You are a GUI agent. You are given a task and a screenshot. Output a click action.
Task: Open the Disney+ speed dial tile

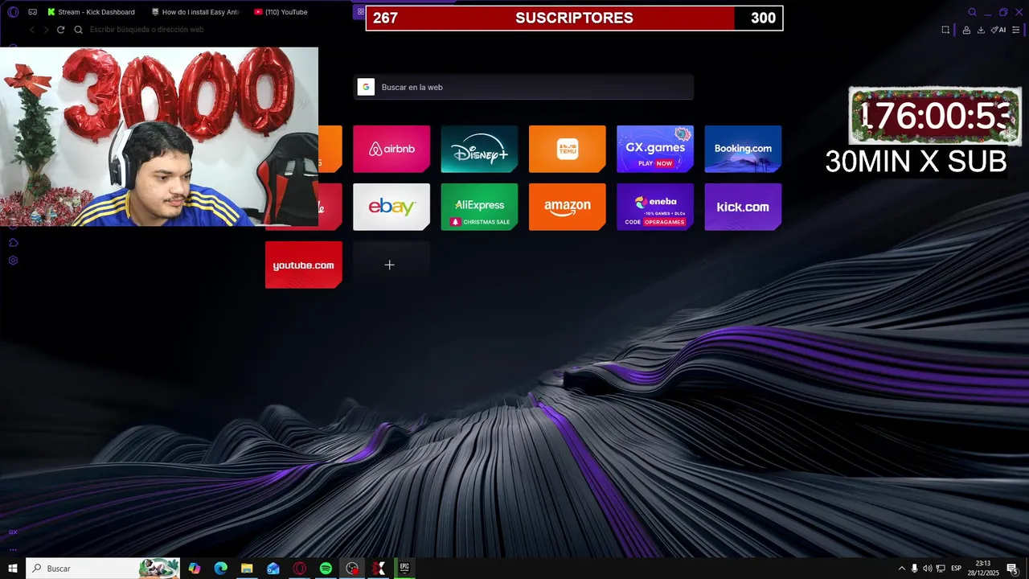point(479,149)
